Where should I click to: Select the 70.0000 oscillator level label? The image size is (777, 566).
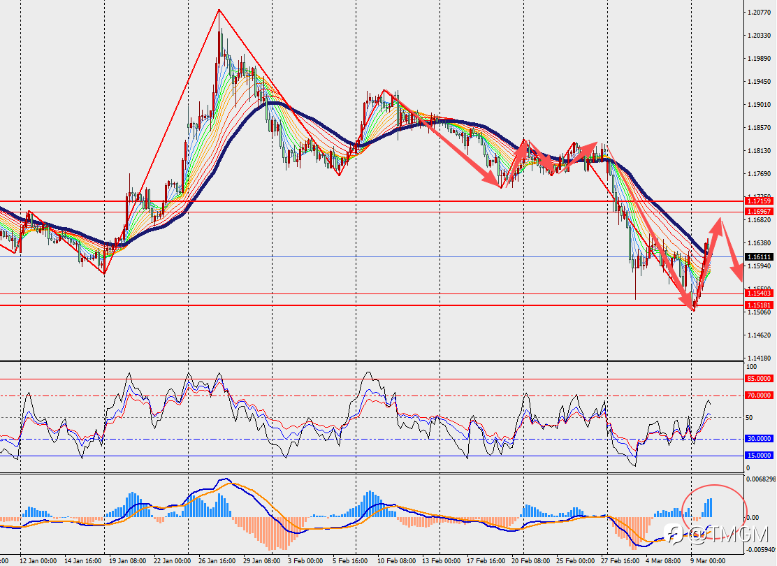(759, 396)
